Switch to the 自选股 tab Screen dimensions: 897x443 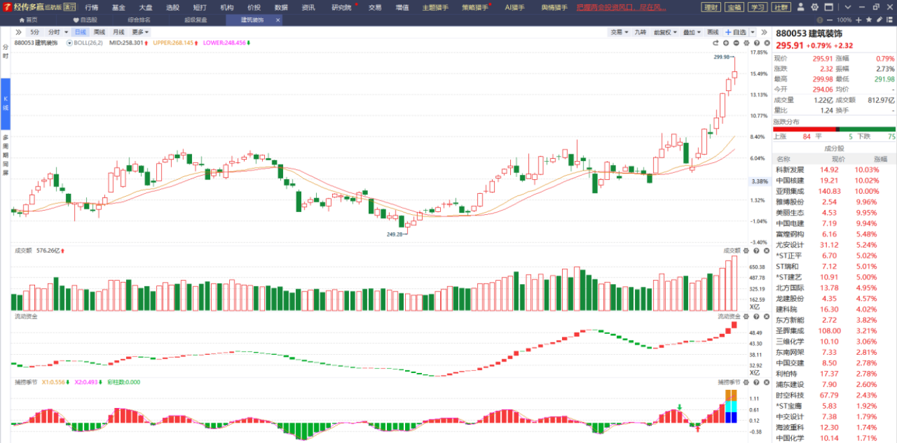click(x=85, y=20)
